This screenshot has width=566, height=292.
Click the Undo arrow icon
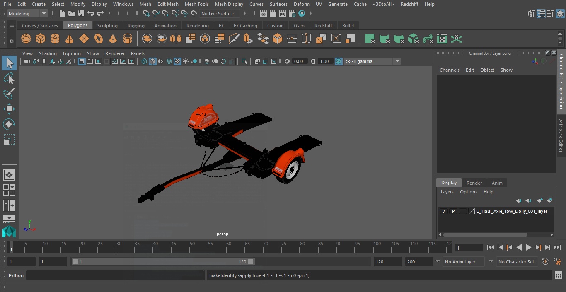pyautogui.click(x=91, y=14)
